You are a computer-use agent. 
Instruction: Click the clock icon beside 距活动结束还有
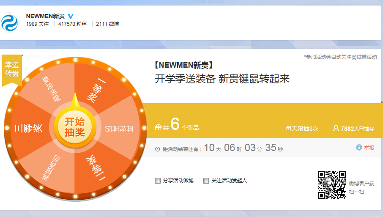[x=158, y=149]
